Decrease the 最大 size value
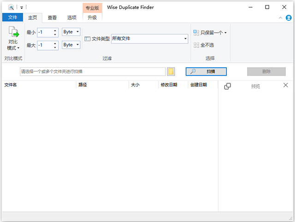This screenshot has height=222, width=295. coord(55,47)
